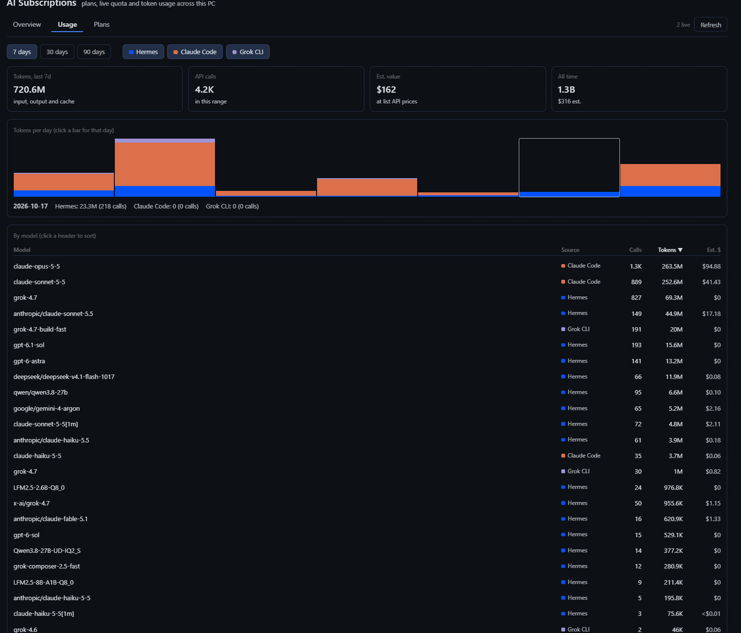
Task: Sort the table by Model header
Action: (22, 250)
